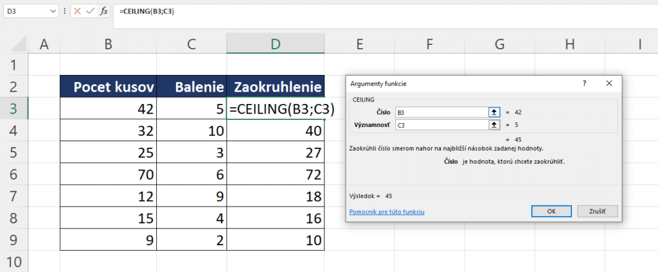Select column G header
Screen dimensions: 658x272
[x=499, y=44]
